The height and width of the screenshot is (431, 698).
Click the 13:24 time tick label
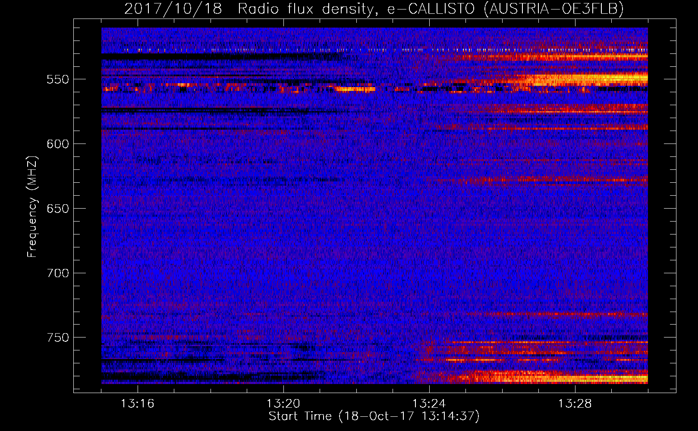pyautogui.click(x=429, y=404)
